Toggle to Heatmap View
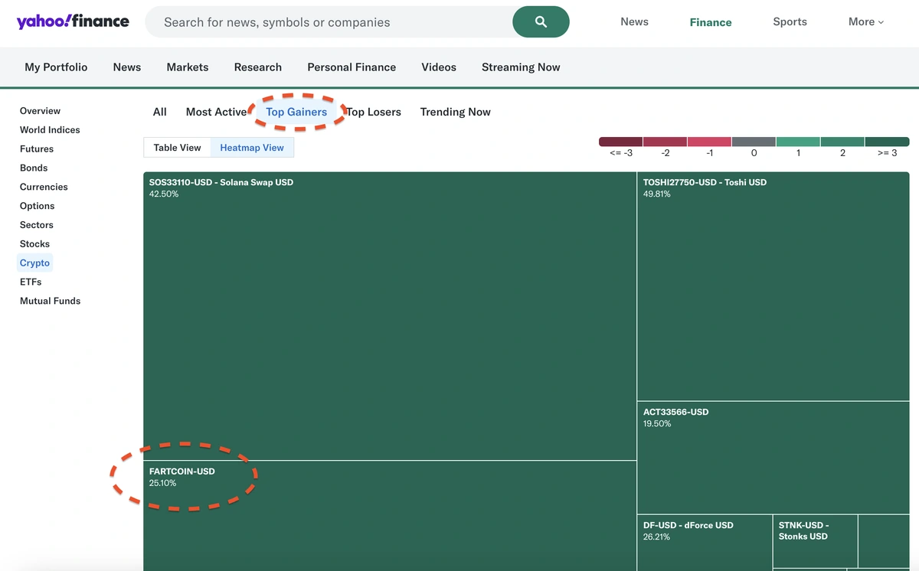The width and height of the screenshot is (919, 571). 252,148
